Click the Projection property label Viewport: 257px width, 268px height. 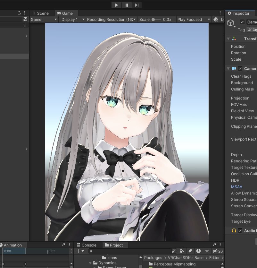pos(240,98)
